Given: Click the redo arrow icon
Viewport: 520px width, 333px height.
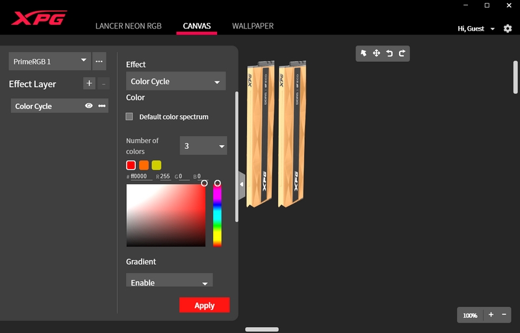Looking at the screenshot, I should click(x=402, y=53).
